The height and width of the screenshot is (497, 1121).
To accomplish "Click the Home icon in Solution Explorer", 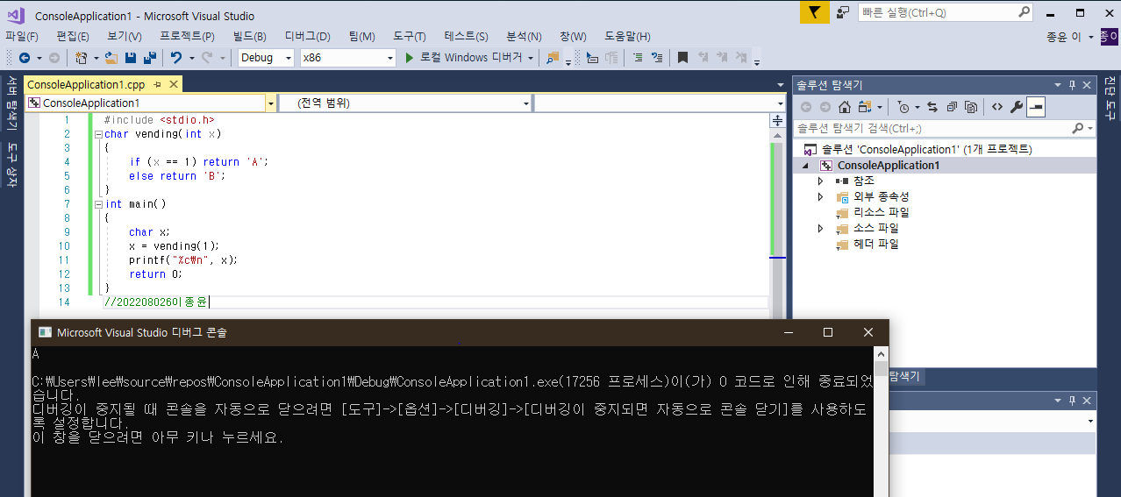I will (x=845, y=107).
